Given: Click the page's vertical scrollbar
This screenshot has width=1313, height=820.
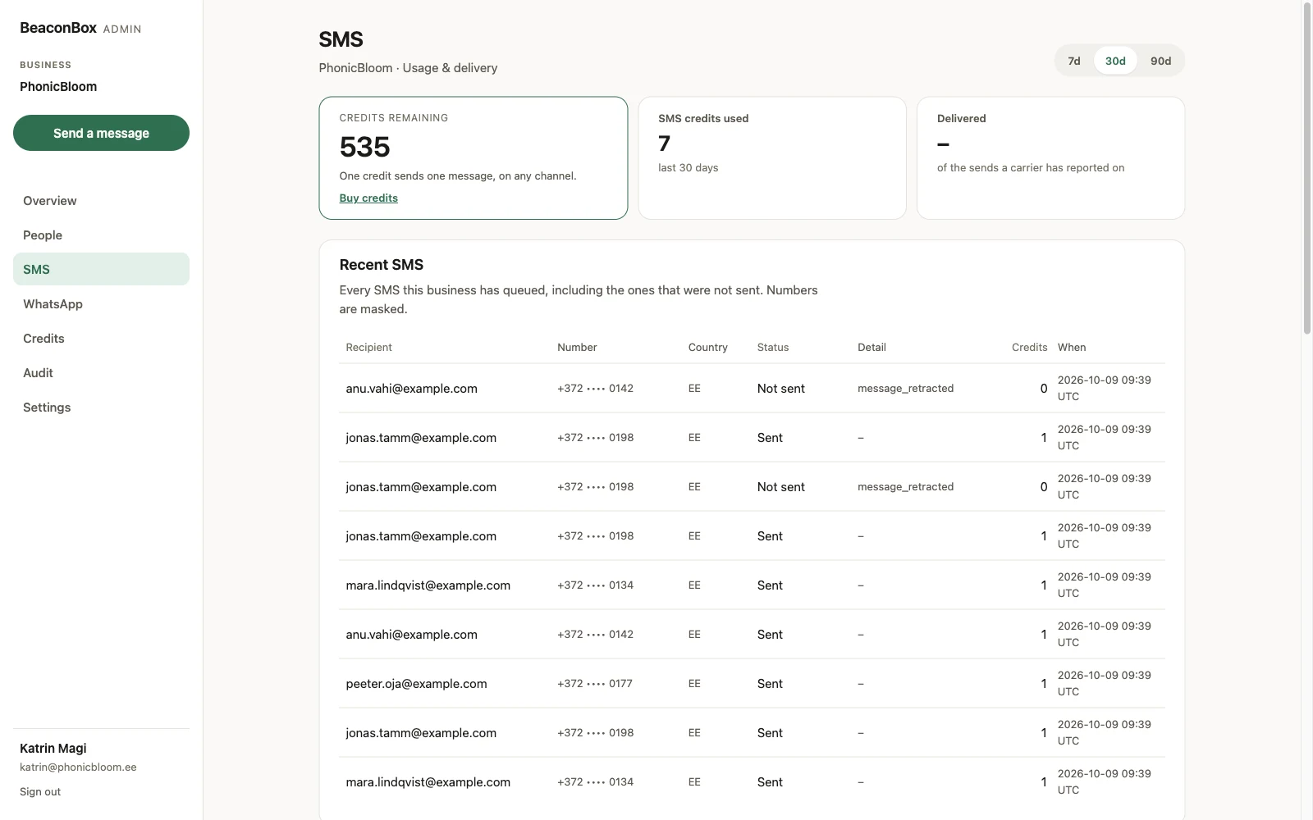Looking at the screenshot, I should 1307,168.
